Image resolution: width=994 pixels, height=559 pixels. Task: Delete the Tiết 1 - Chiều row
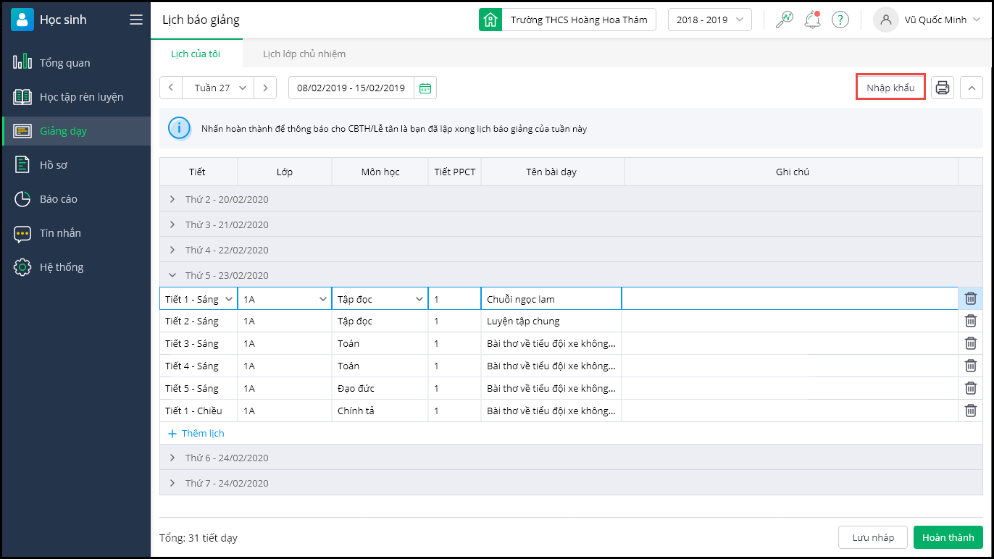coord(970,411)
